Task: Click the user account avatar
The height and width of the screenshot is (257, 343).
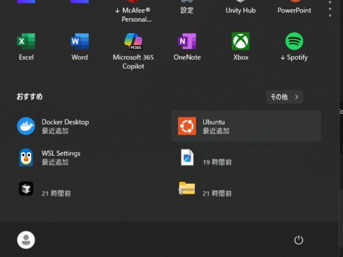Action: pyautogui.click(x=26, y=240)
